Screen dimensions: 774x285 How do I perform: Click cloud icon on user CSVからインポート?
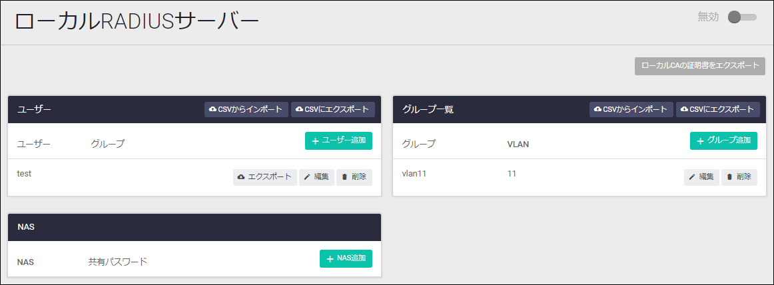pos(212,109)
